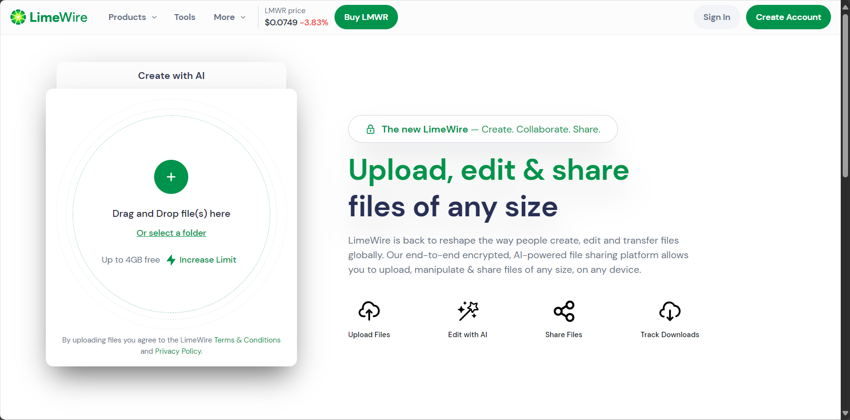
Task: Open the Terms & Conditions link
Action: click(x=247, y=340)
